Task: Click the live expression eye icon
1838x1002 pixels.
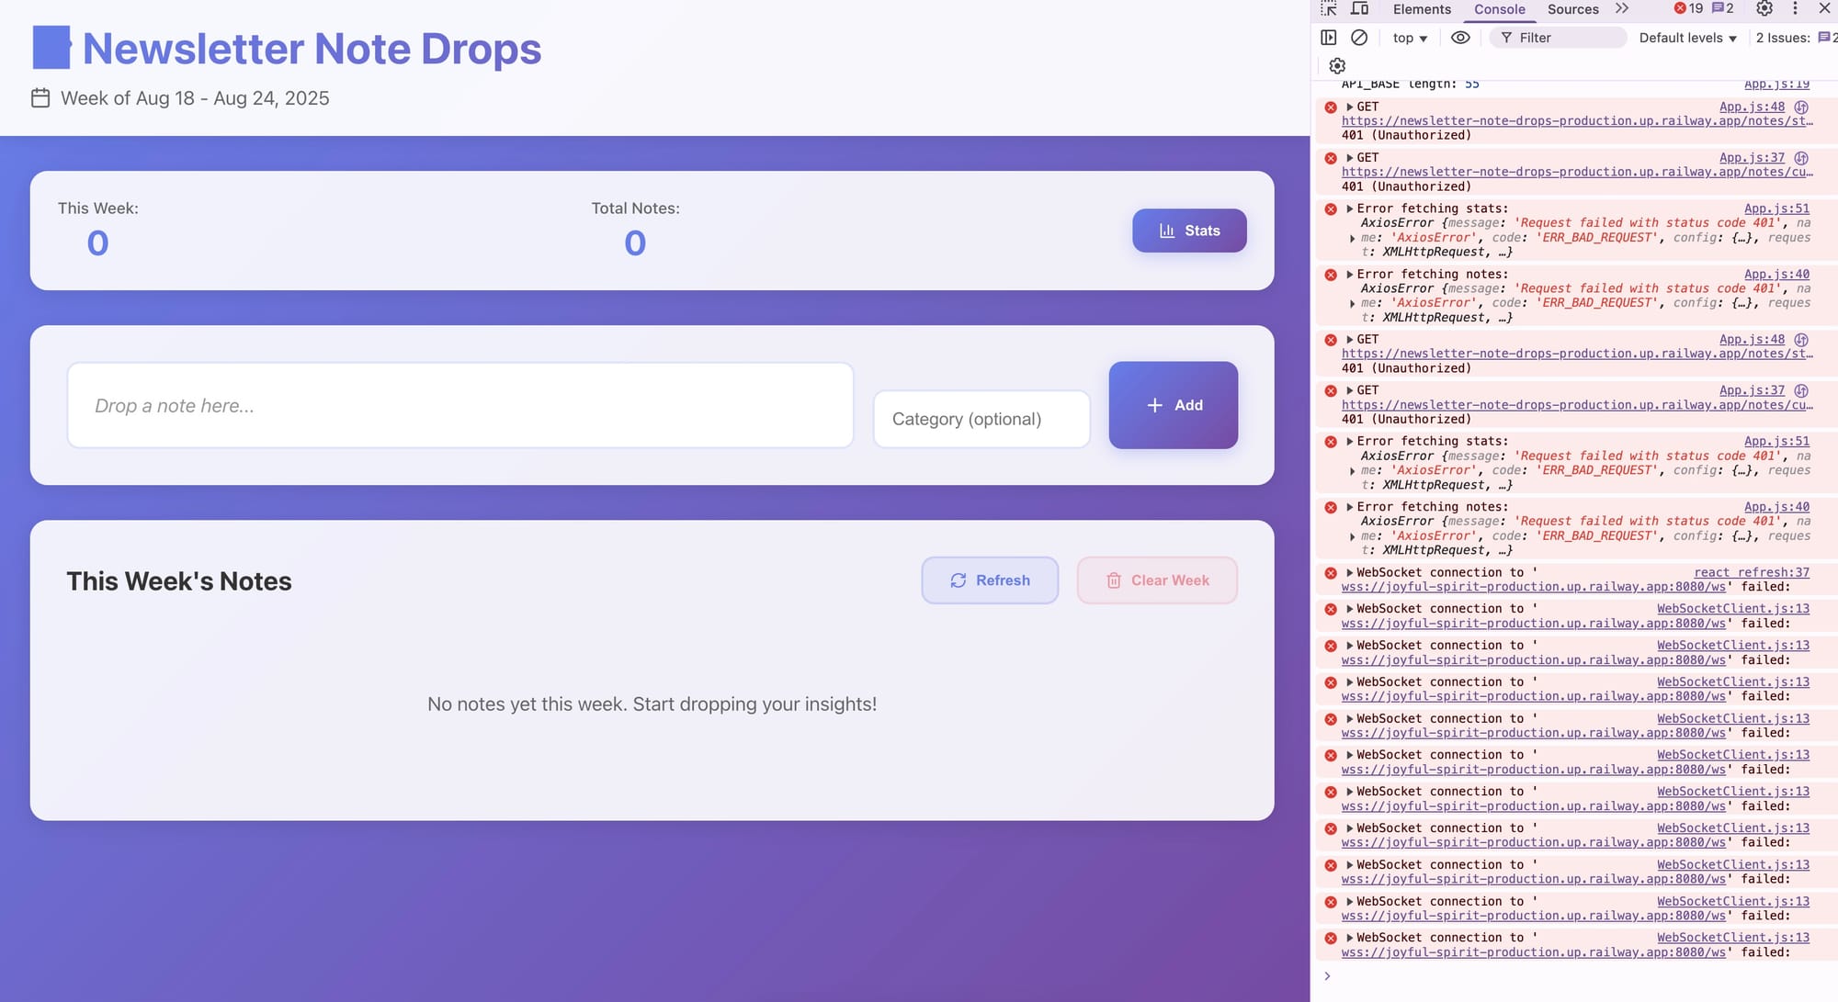Action: pos(1460,38)
